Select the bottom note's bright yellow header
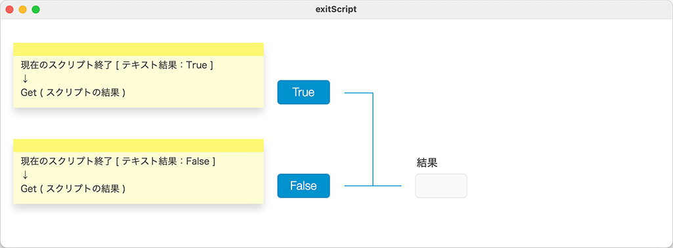Image resolution: width=673 pixels, height=248 pixels. (138, 145)
